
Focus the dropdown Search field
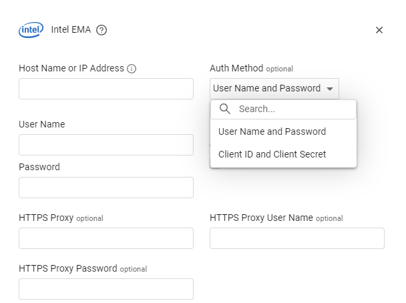(294, 109)
